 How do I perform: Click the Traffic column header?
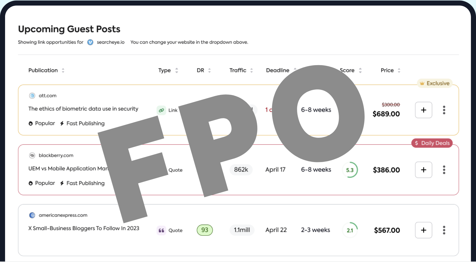(x=238, y=70)
